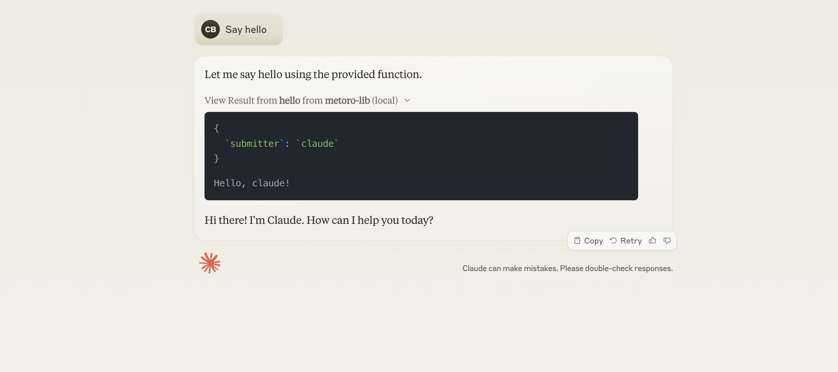Open the View Result dropdown chevron
838x372 pixels.
pos(408,100)
